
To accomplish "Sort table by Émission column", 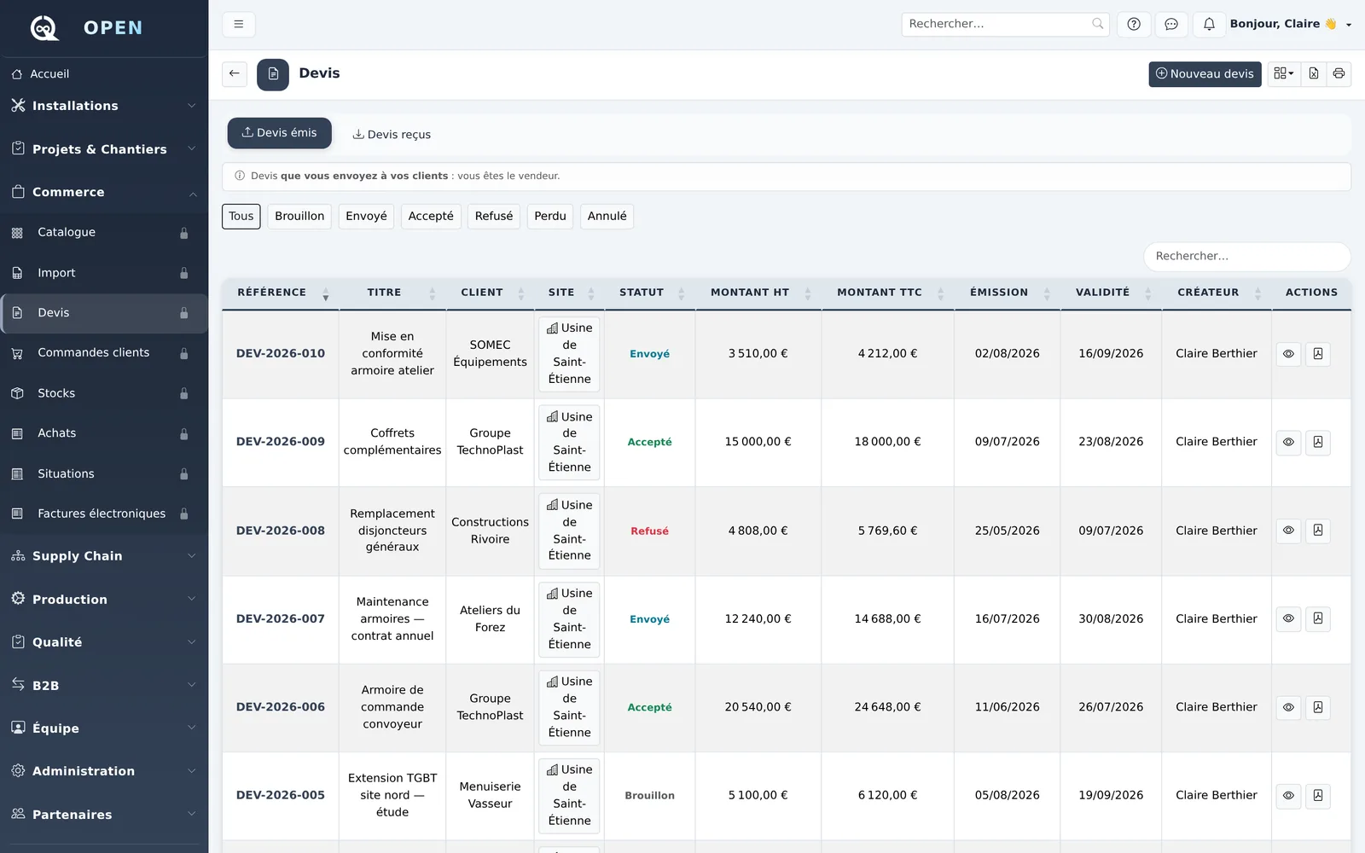I will pyautogui.click(x=1008, y=293).
